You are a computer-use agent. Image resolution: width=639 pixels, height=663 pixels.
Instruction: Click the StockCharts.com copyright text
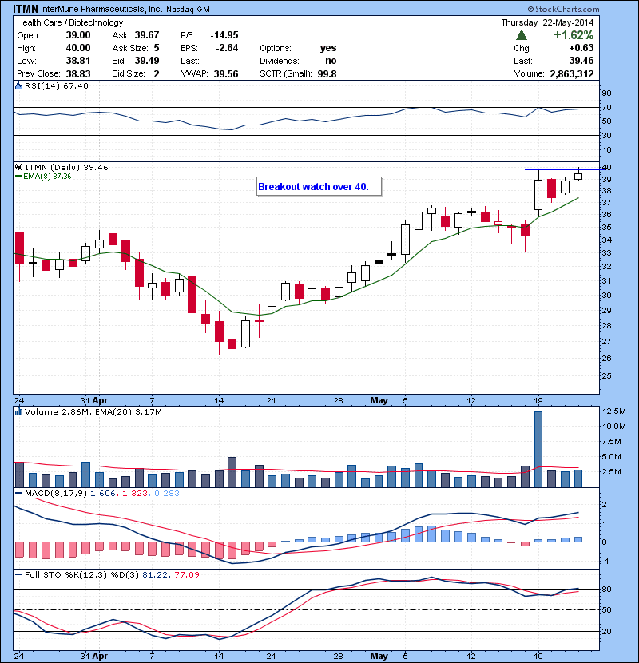[563, 9]
